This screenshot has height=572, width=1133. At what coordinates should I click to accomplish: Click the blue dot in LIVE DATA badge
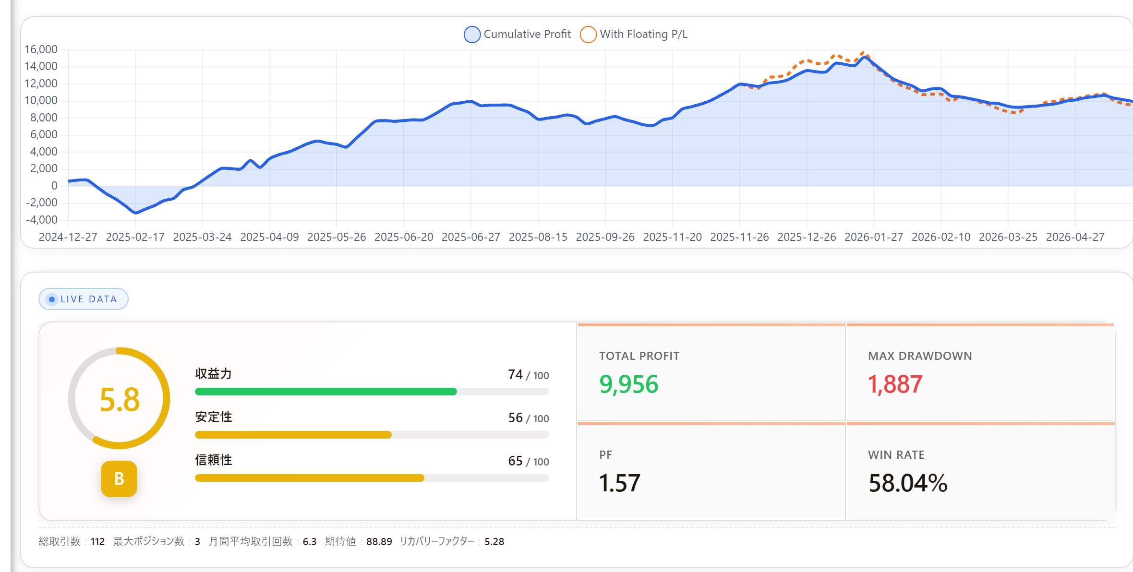click(52, 299)
